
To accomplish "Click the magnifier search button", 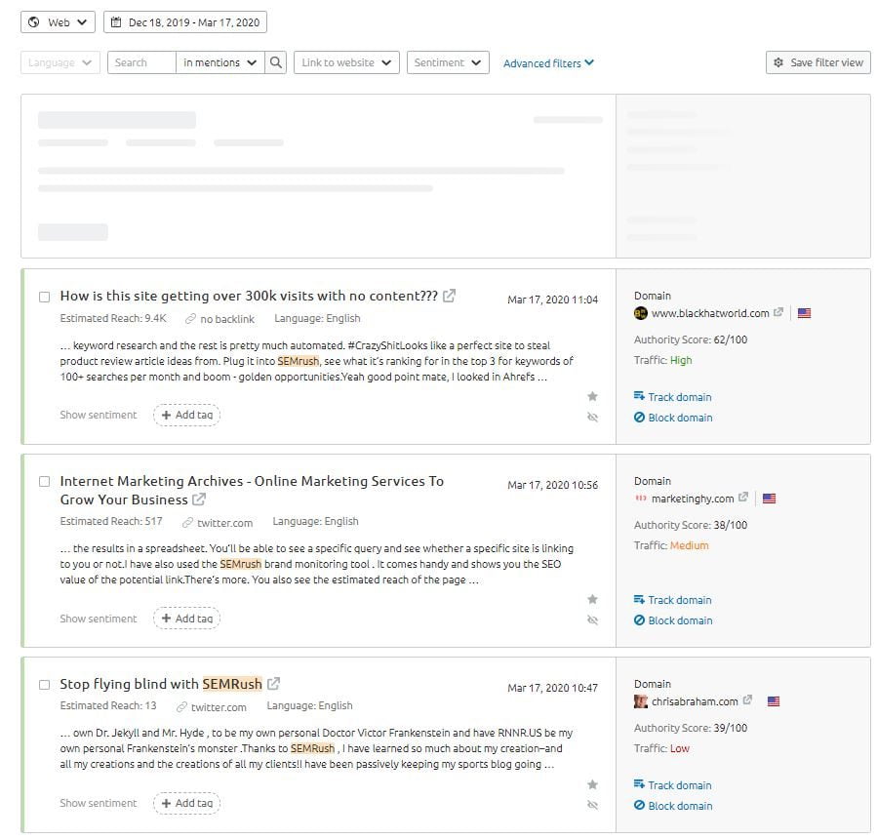I will pos(276,62).
